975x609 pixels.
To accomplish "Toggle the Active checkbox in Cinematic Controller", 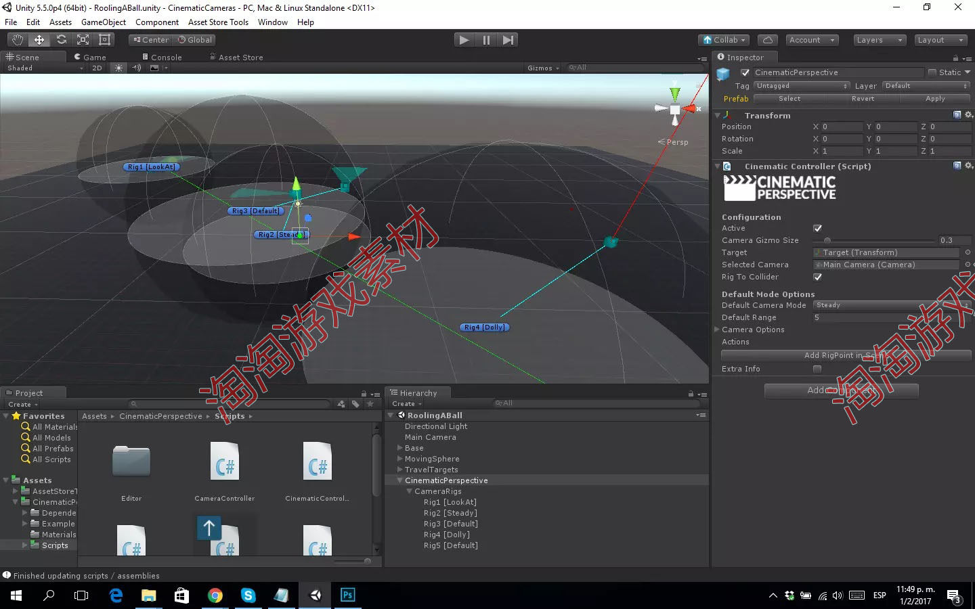I will (x=817, y=228).
